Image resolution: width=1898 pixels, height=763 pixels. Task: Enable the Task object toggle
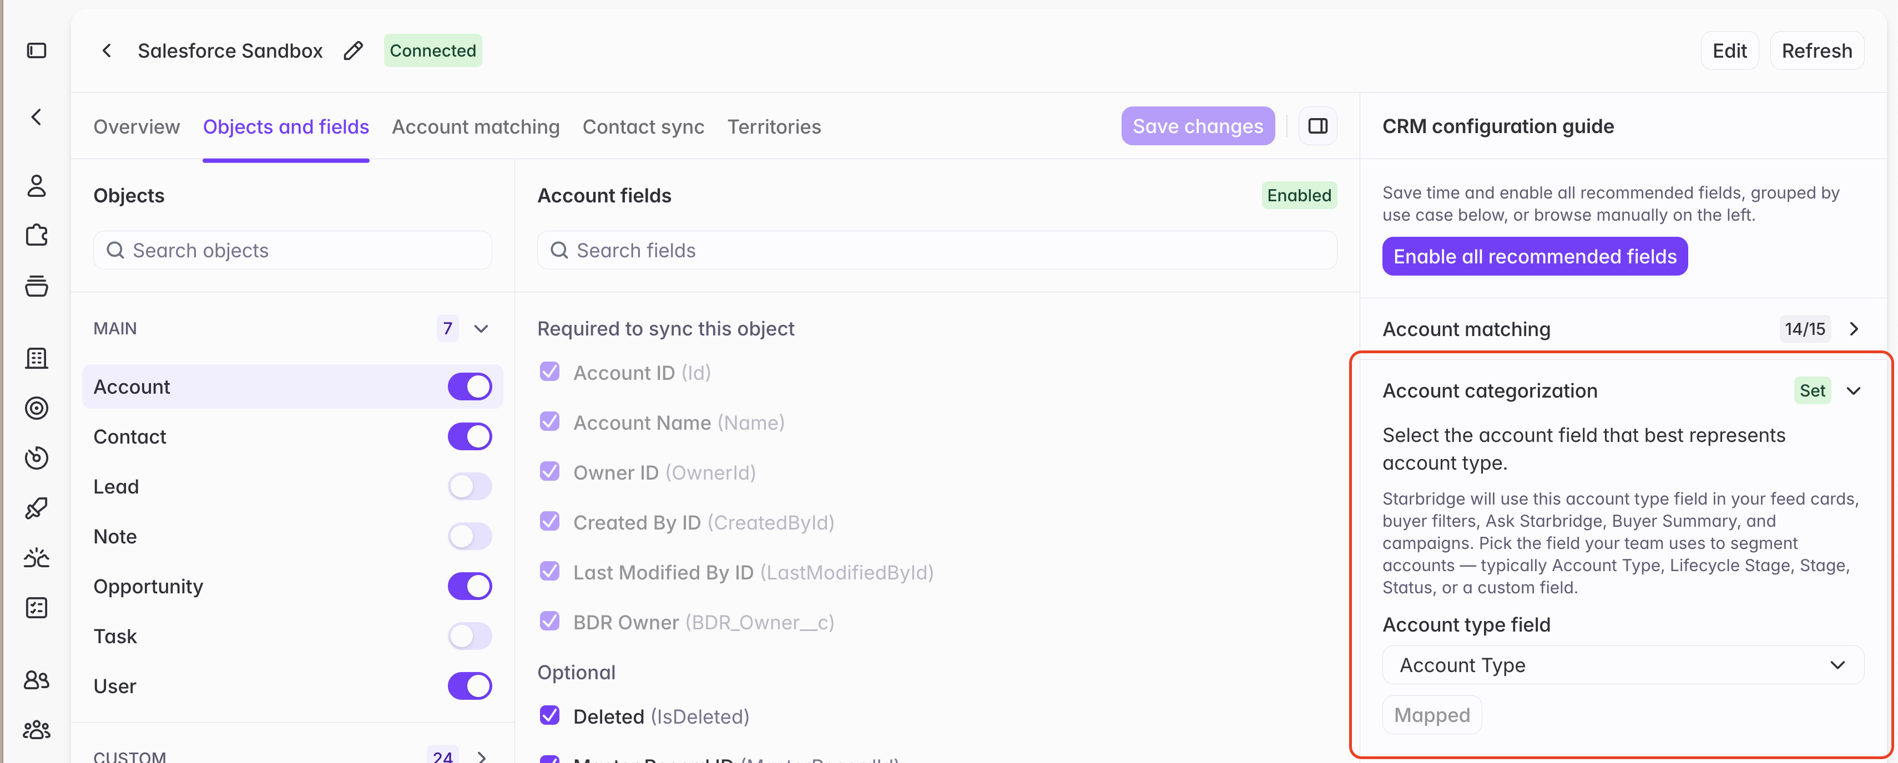click(x=470, y=637)
